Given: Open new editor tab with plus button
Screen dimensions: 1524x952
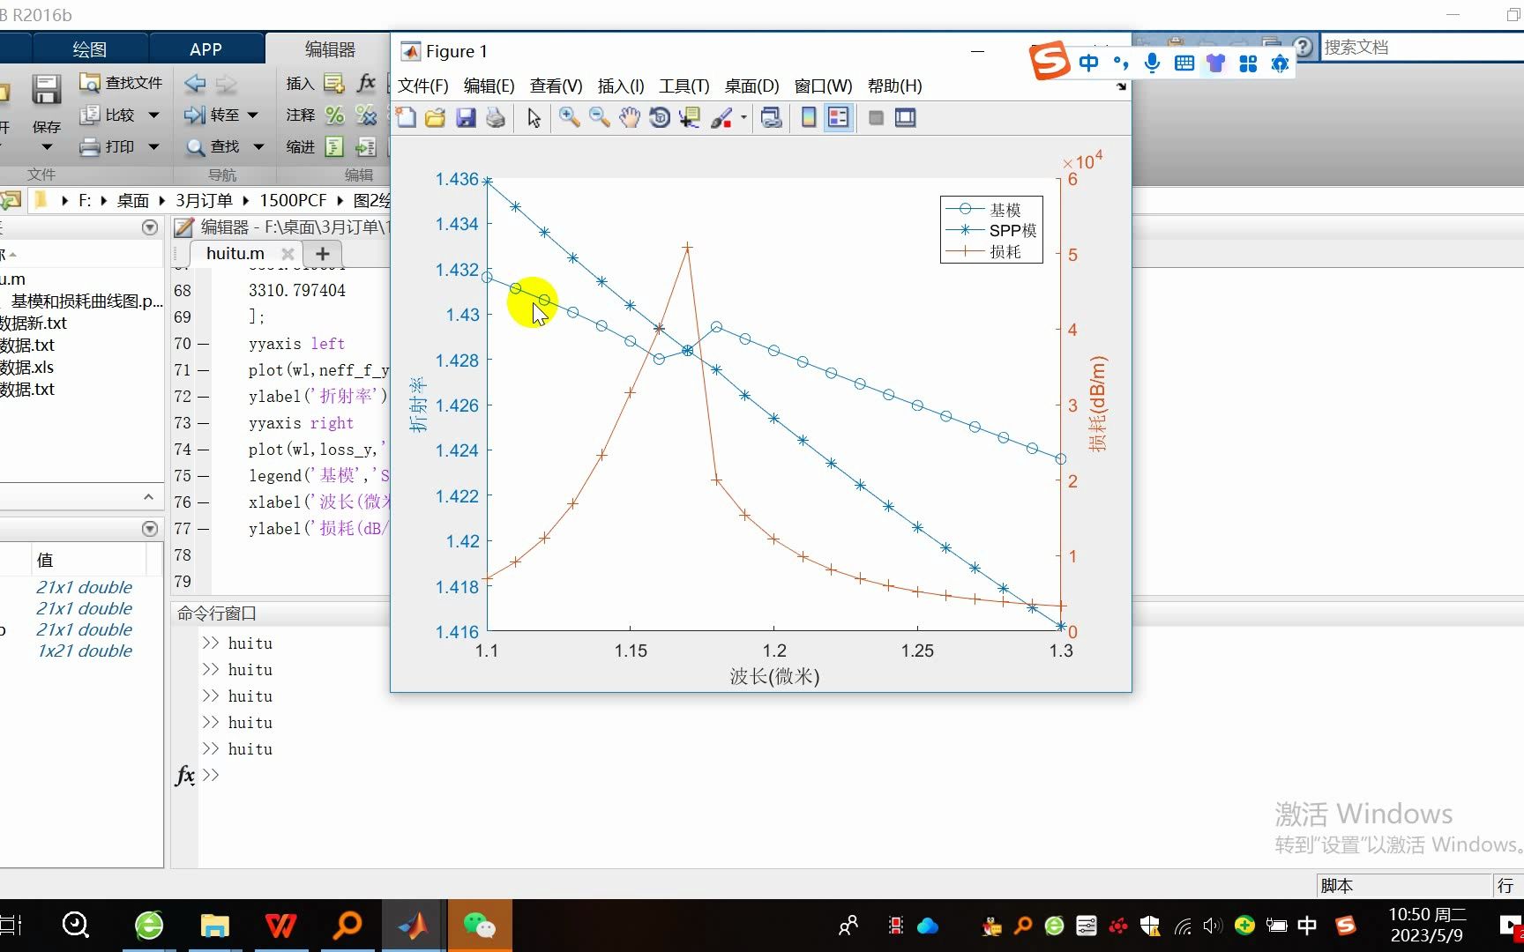Looking at the screenshot, I should (323, 254).
